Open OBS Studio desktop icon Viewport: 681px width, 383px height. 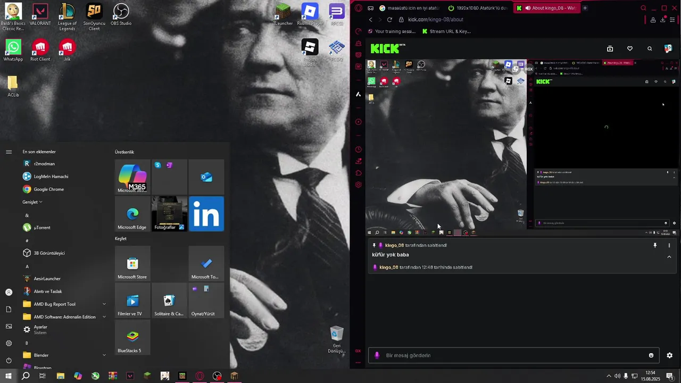coord(121,15)
